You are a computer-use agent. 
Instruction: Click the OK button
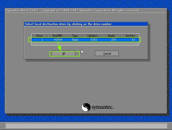[64, 54]
